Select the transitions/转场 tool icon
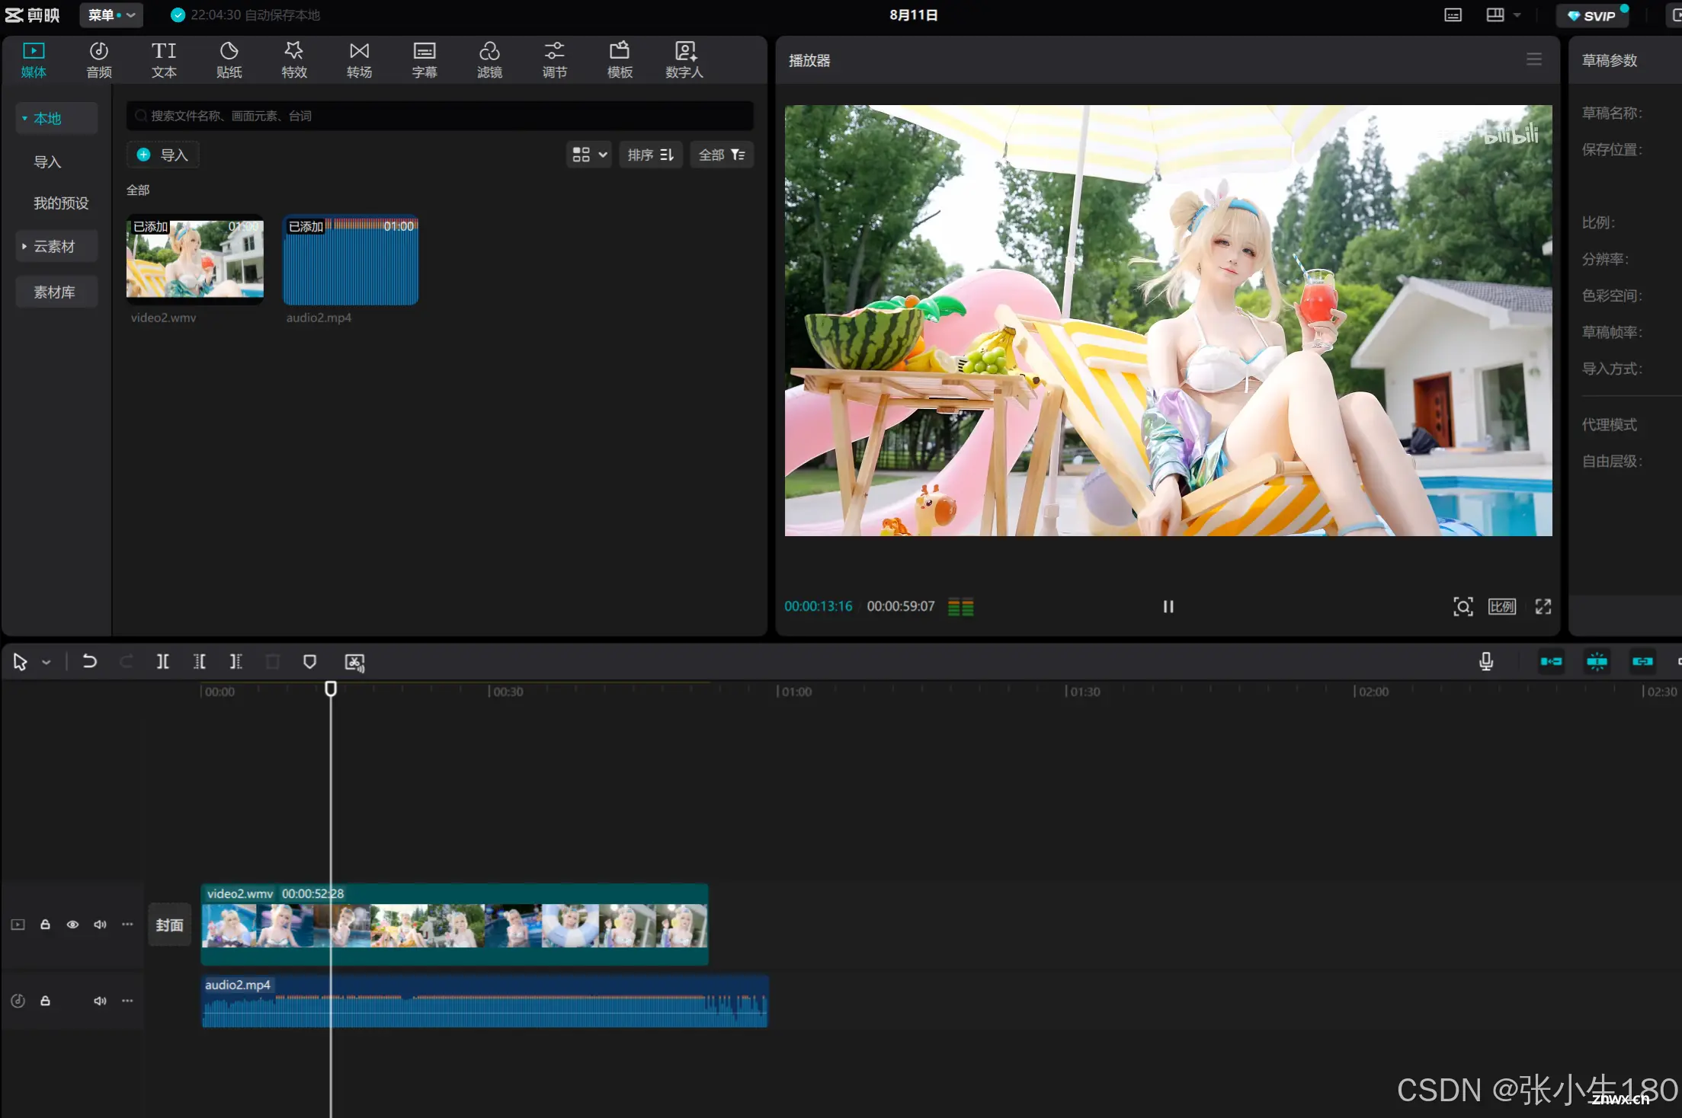 [x=360, y=57]
